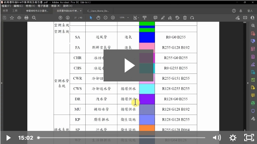This screenshot has height=144, width=257.
Task: Bookmark the file with the star icon
Action: click(x=12, y=18)
